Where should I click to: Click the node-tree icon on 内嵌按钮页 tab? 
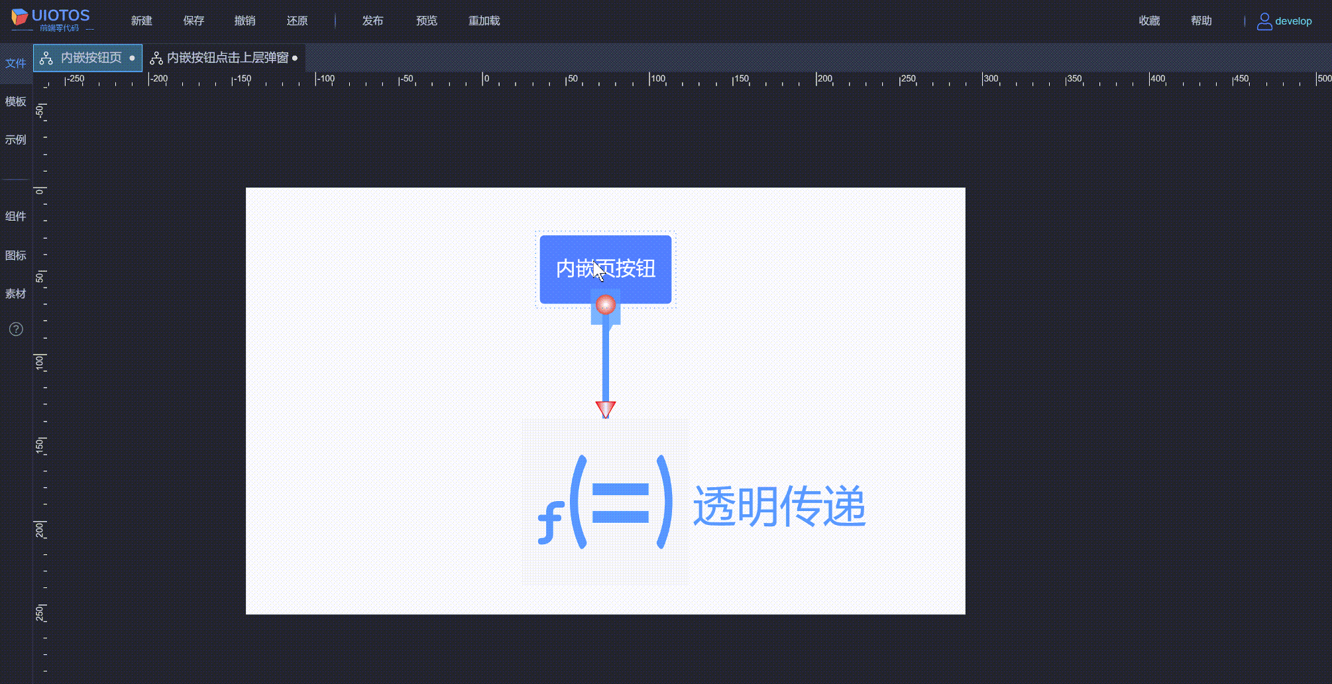[x=45, y=58]
